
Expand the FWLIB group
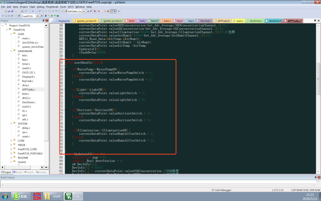[x=11, y=145]
